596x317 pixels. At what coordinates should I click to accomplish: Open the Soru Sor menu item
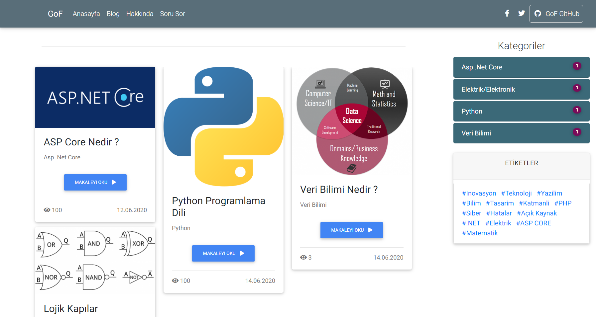(x=173, y=14)
